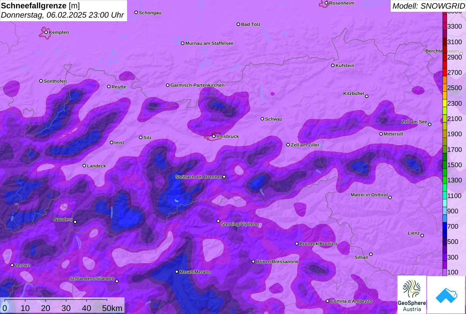This screenshot has width=466, height=314.
Task: Click the yellow legend swatch near 2300
Action: 445,103
